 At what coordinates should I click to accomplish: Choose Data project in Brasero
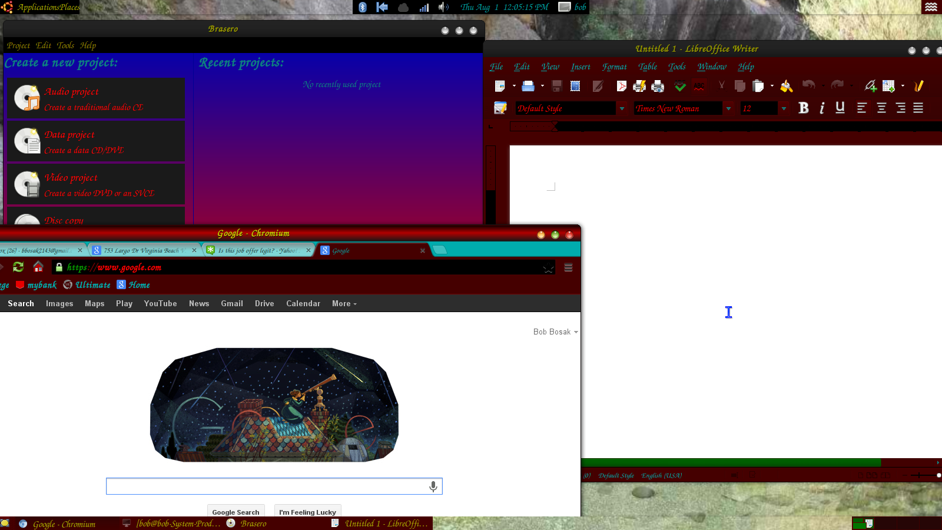96,141
